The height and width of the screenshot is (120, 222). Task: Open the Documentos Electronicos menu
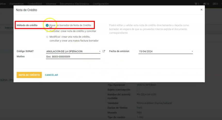click(74, 4)
